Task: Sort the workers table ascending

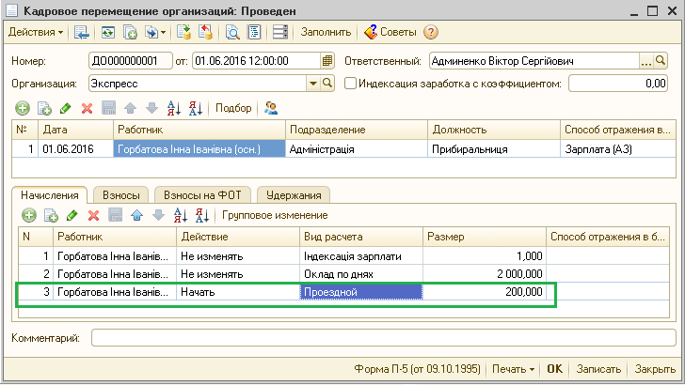Action: coord(174,108)
